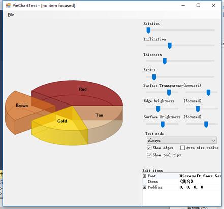Select the Items property row
The image size is (224, 209).
(x=181, y=182)
